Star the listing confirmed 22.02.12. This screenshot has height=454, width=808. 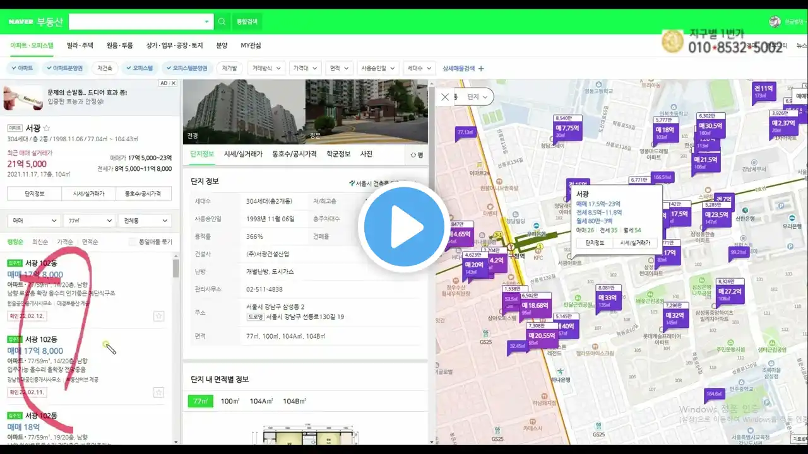pyautogui.click(x=158, y=316)
